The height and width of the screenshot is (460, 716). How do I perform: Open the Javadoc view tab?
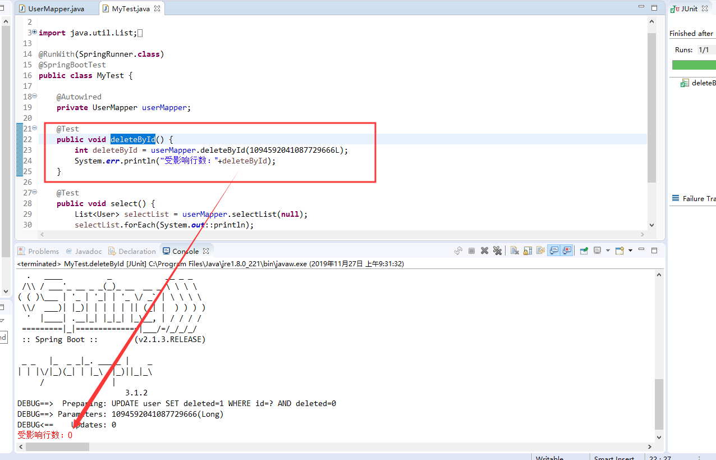[x=84, y=251]
